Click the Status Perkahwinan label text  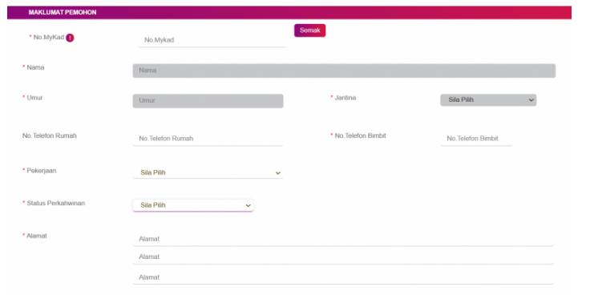click(55, 203)
